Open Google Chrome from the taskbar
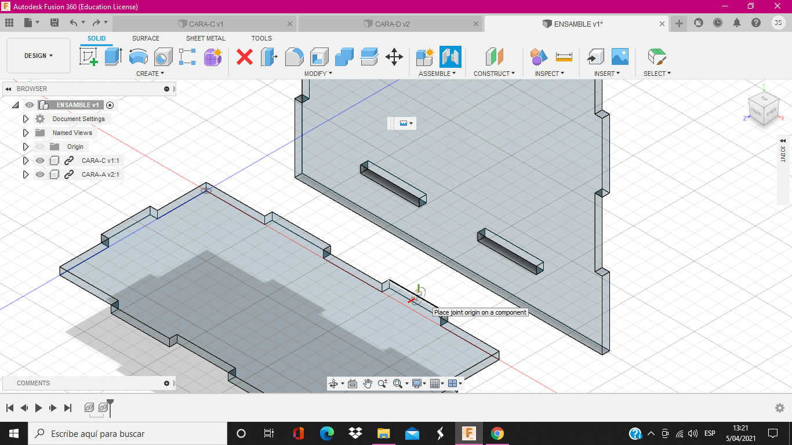The width and height of the screenshot is (792, 445). click(x=497, y=433)
